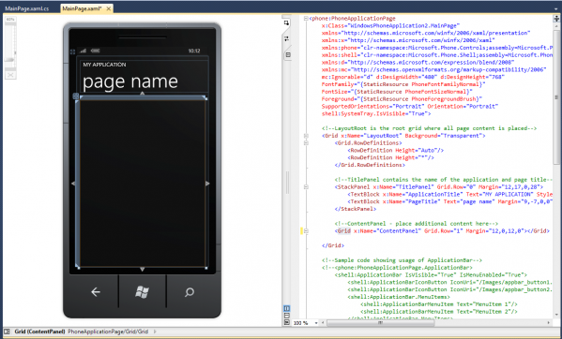The width and height of the screenshot is (562, 339).
Task: Open the 100 % XAML zoom dropdown
Action: (x=316, y=323)
